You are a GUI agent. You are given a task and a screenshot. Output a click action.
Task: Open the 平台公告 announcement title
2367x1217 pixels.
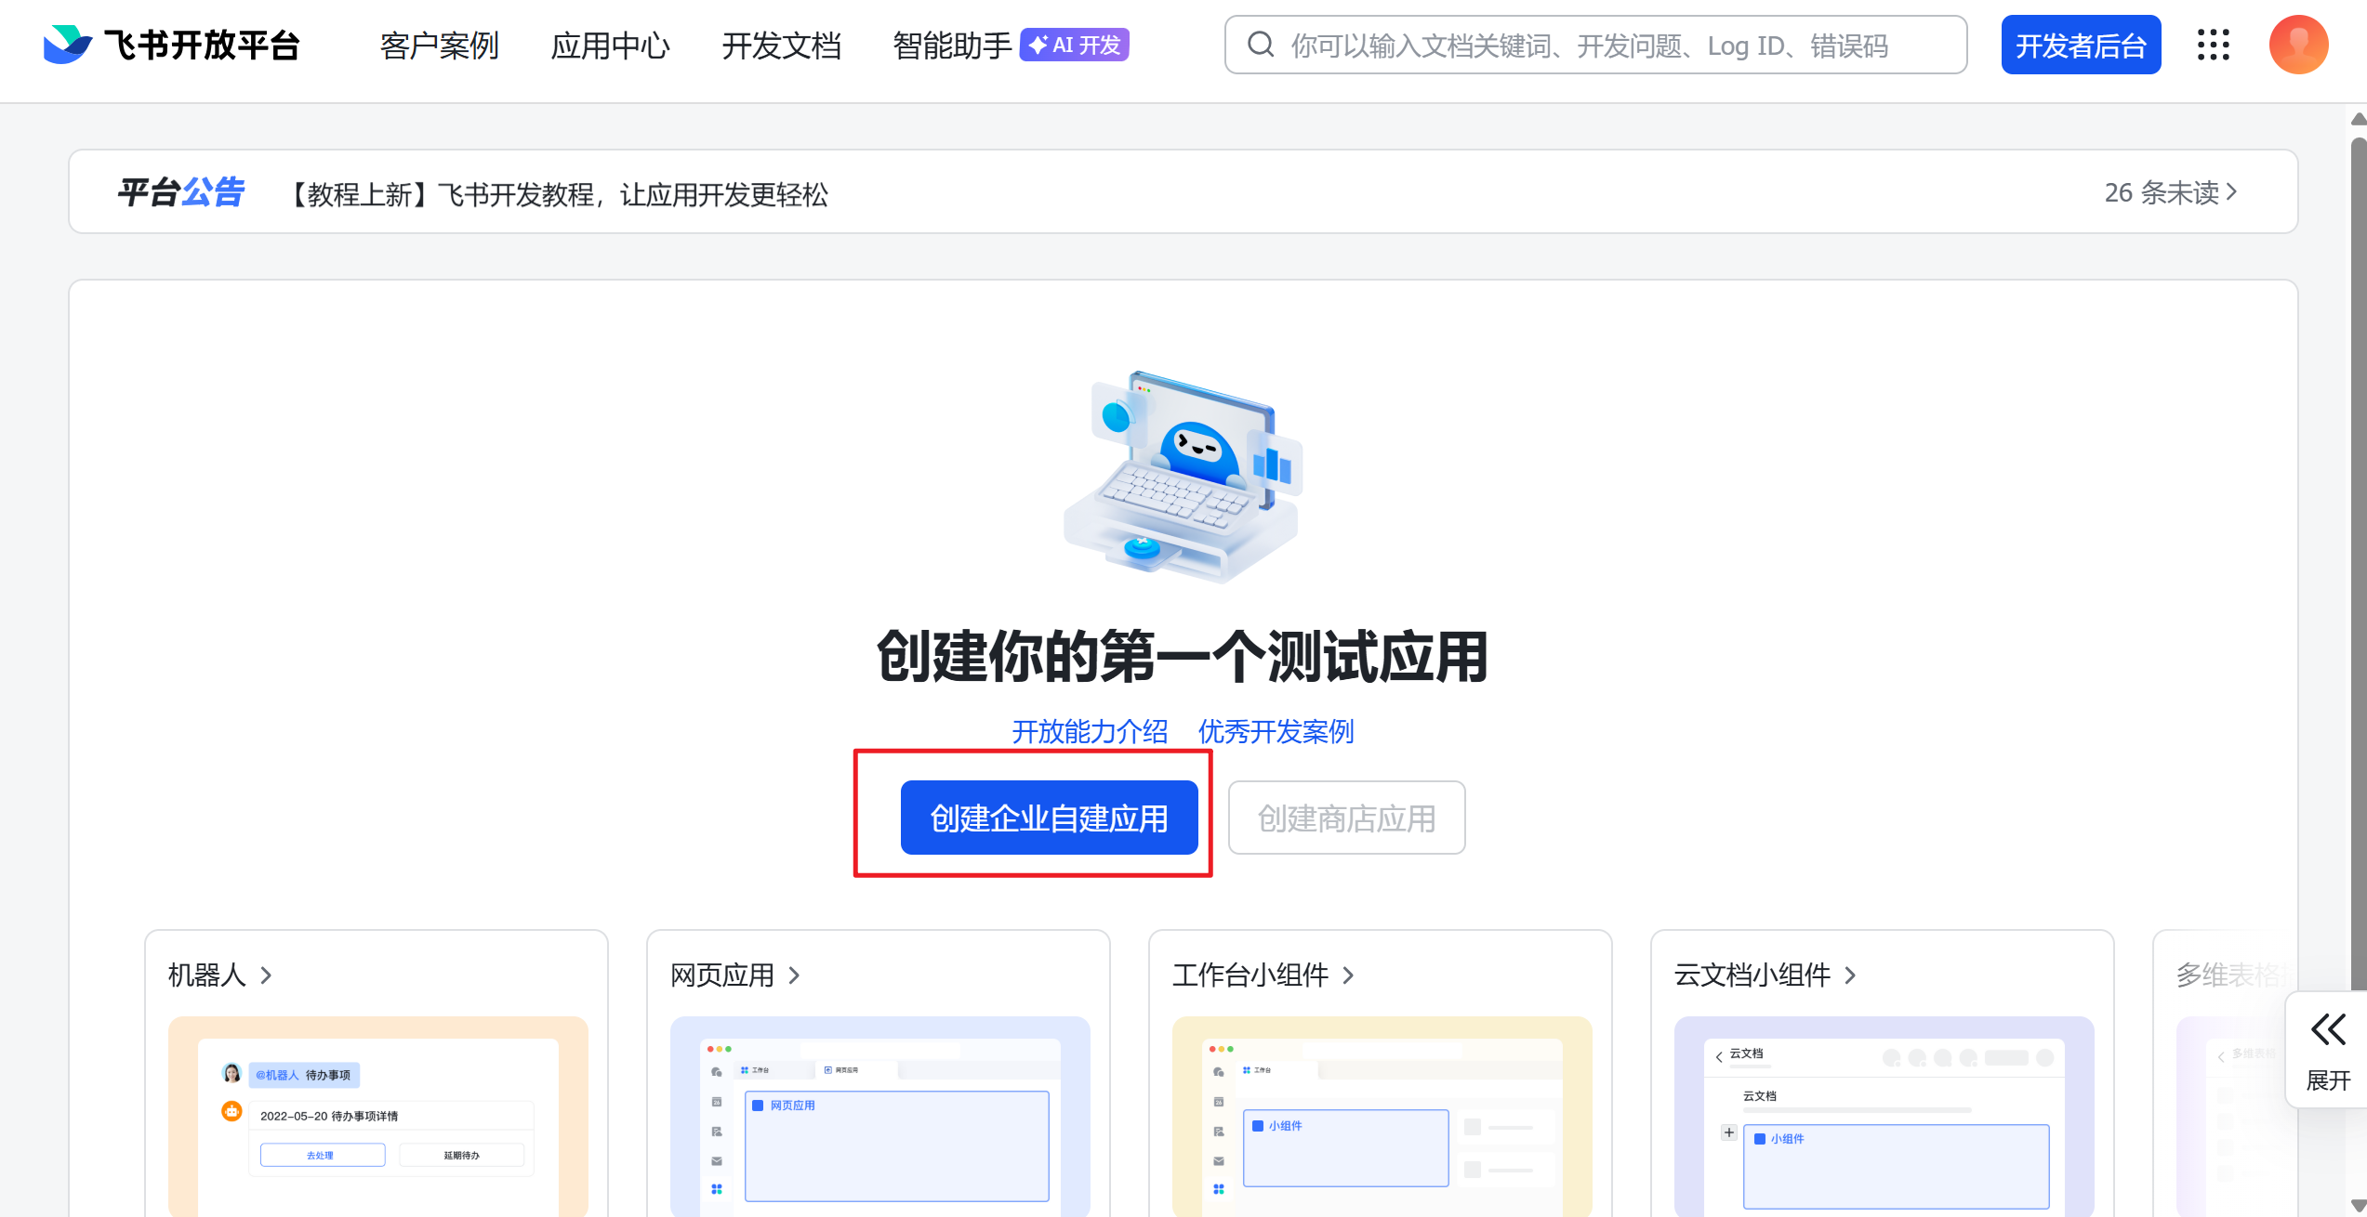pyautogui.click(x=181, y=192)
